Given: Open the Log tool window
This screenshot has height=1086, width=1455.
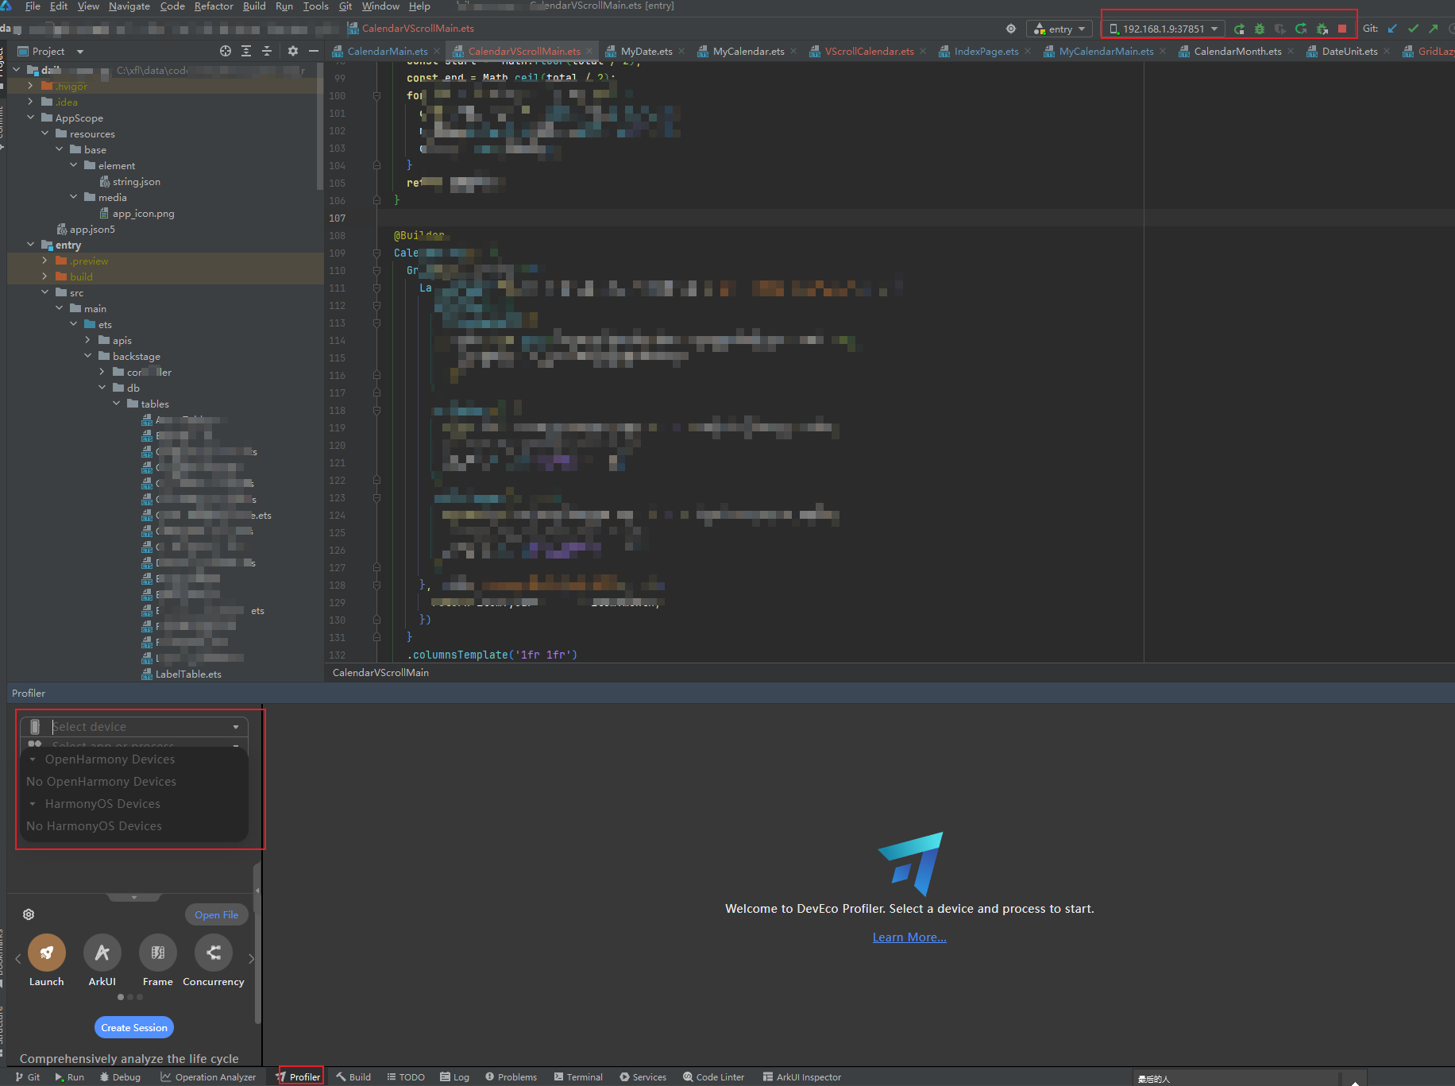Looking at the screenshot, I should [455, 1077].
